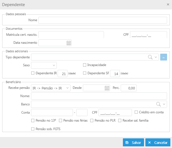The image size is (172, 148).
Task: Click the Banco search magnifier icon
Action: 159,104
